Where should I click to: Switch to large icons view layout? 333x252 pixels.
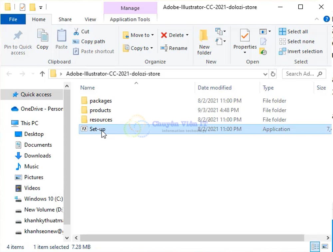pyautogui.click(x=324, y=247)
